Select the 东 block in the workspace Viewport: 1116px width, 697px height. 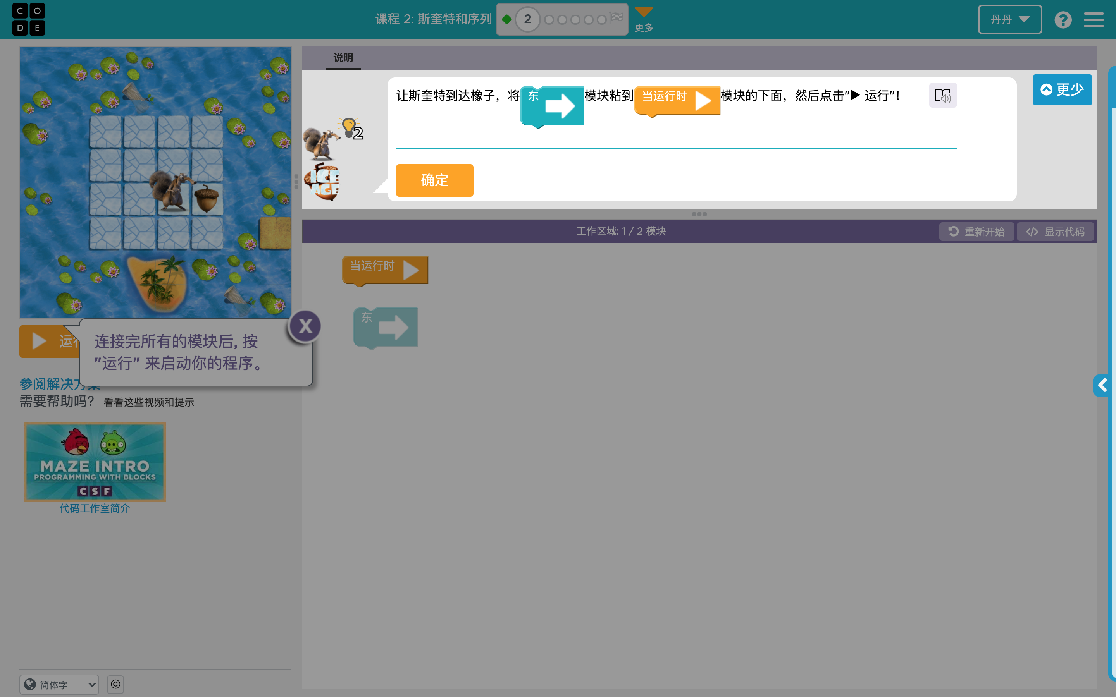(386, 328)
